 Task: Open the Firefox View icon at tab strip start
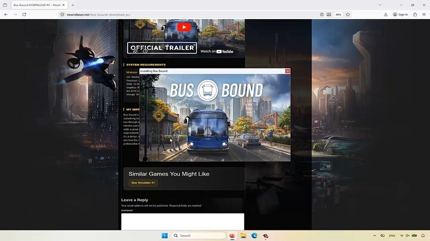pos(5,5)
